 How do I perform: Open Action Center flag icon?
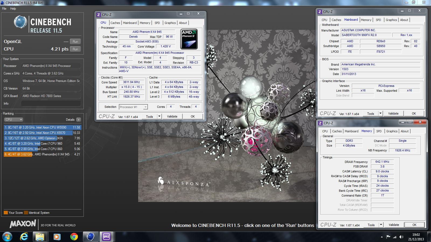tap(388, 237)
